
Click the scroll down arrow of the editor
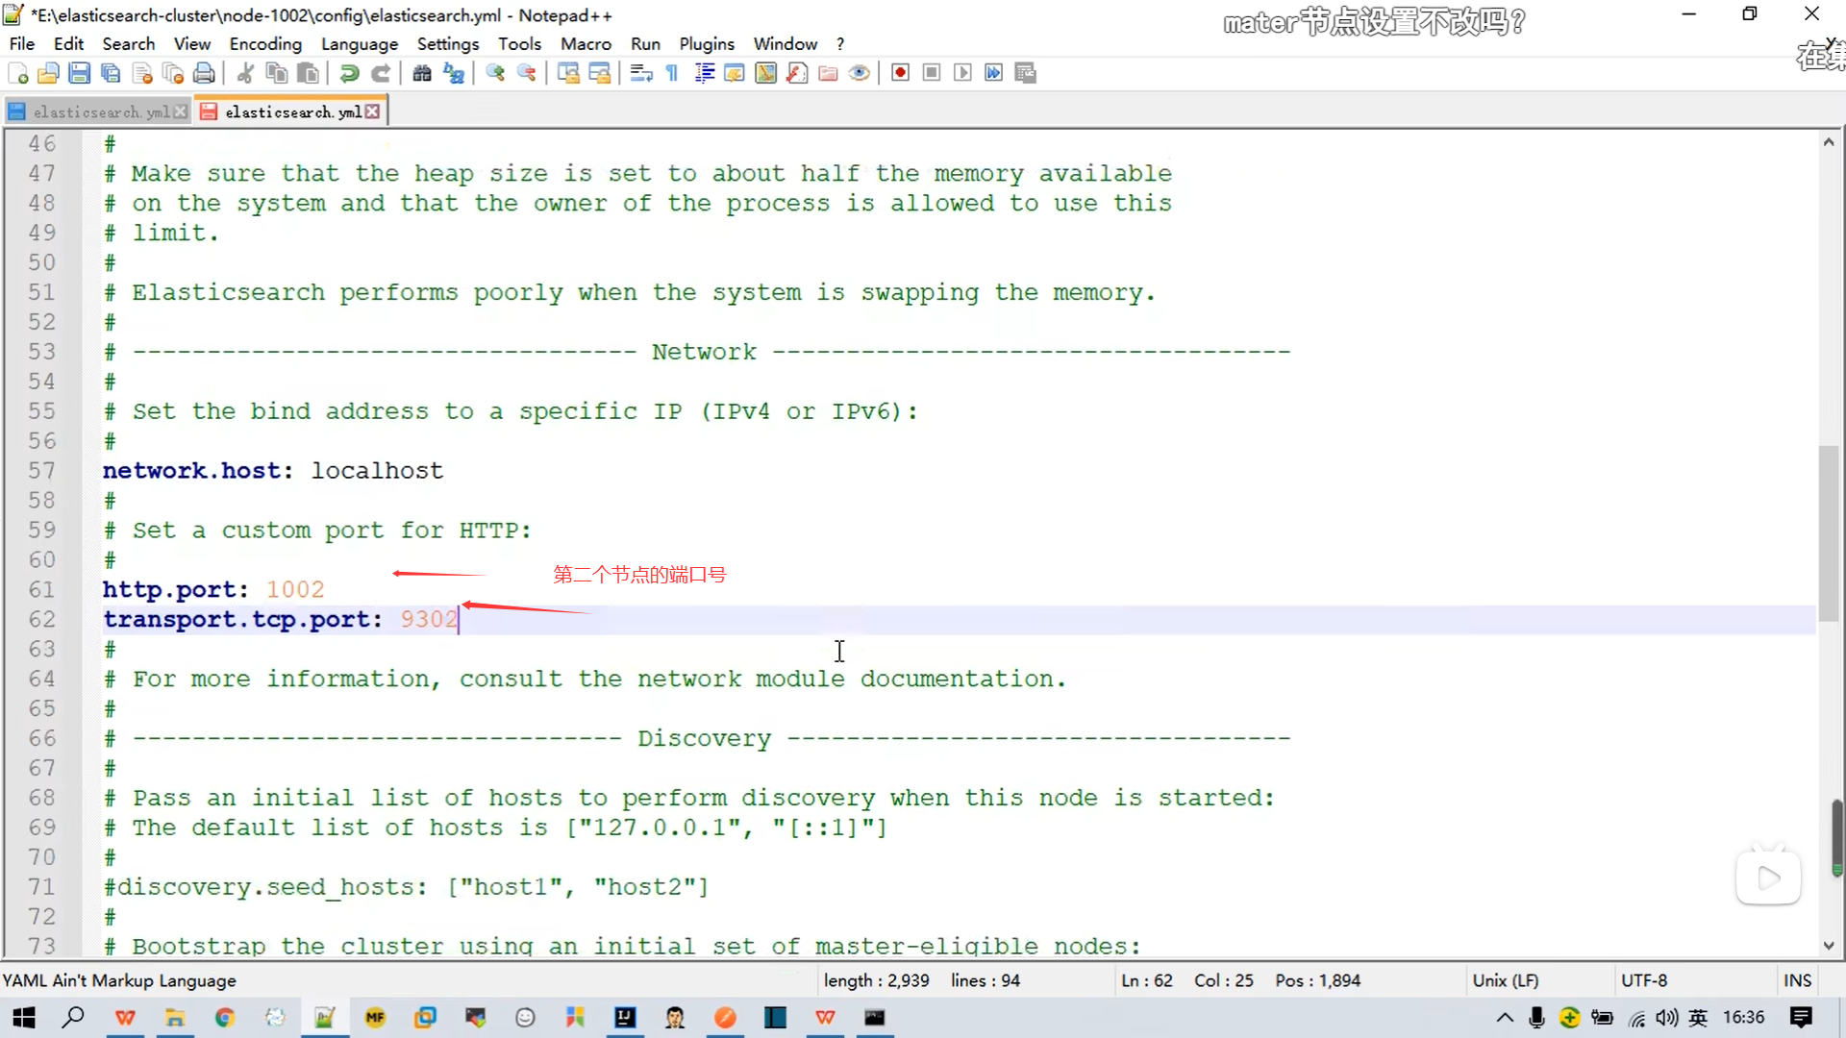[1828, 946]
